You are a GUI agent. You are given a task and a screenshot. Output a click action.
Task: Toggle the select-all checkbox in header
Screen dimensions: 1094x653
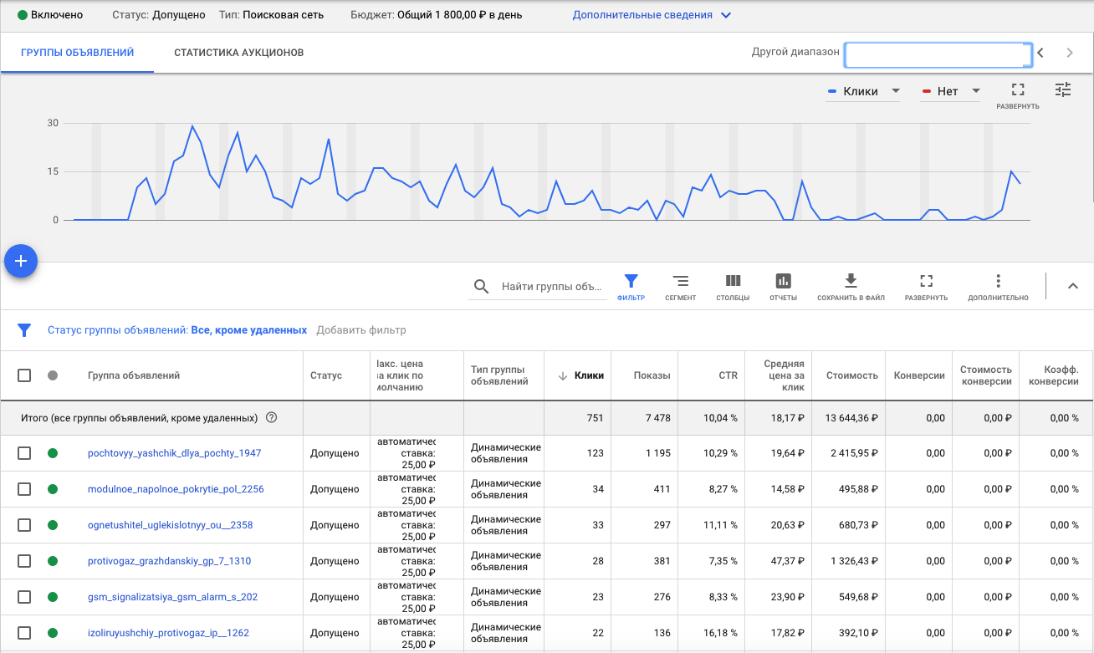pos(24,375)
